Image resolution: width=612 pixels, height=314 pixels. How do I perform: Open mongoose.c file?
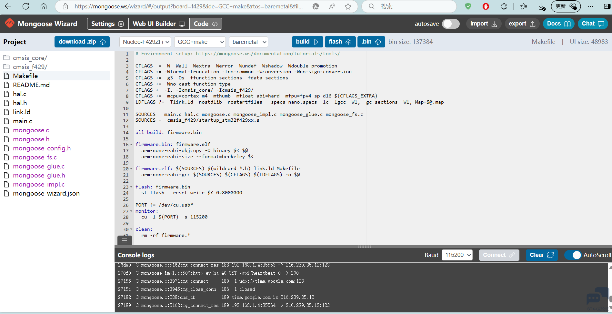[31, 130]
